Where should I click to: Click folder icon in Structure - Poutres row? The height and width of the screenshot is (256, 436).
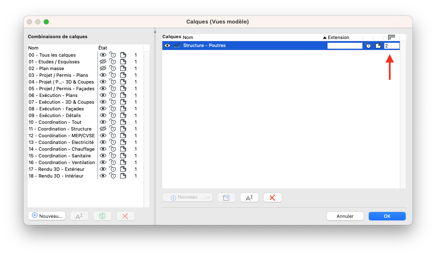point(378,46)
